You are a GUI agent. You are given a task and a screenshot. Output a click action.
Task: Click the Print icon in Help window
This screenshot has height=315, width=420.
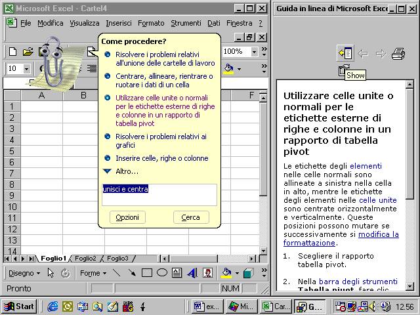[x=398, y=54]
